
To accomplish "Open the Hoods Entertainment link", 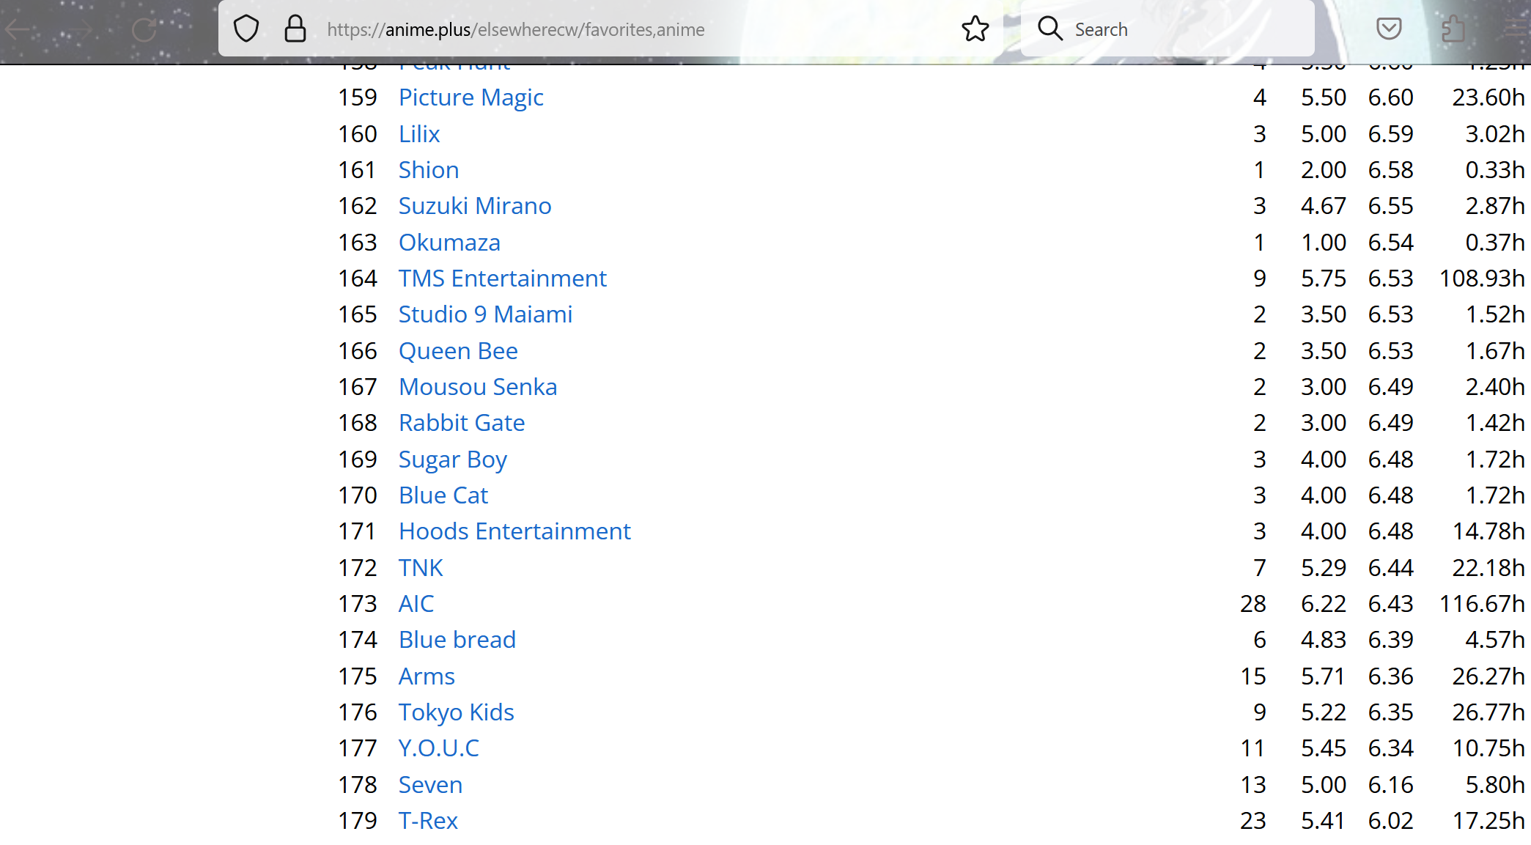I will [x=514, y=531].
